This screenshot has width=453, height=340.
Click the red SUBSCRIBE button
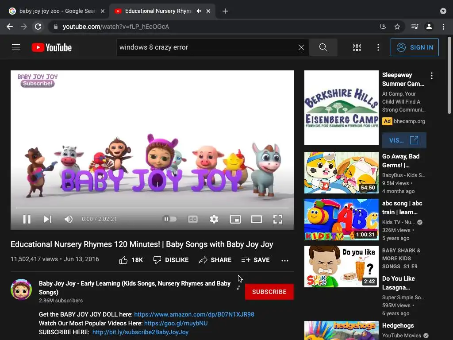pyautogui.click(x=269, y=292)
